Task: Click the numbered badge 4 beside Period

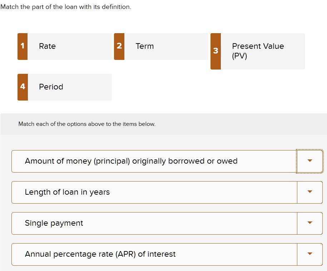Action: [22, 86]
